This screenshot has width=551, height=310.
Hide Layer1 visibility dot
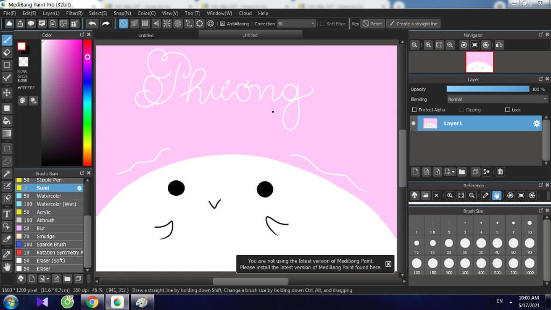coord(414,123)
